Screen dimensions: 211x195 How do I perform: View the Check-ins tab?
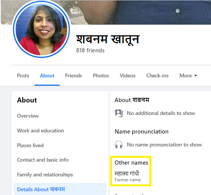tap(157, 75)
